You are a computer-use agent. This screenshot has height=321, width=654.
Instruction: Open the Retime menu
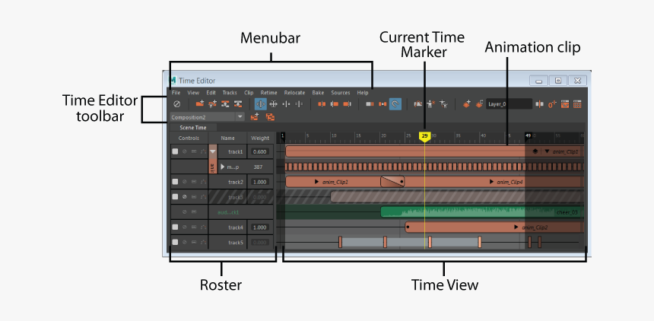click(x=268, y=92)
